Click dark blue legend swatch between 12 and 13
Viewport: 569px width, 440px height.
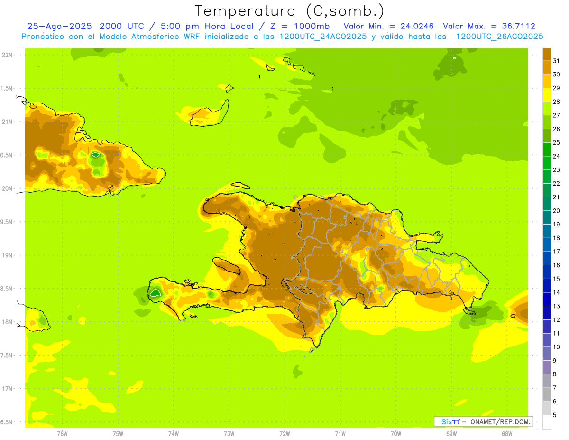pyautogui.click(x=547, y=313)
